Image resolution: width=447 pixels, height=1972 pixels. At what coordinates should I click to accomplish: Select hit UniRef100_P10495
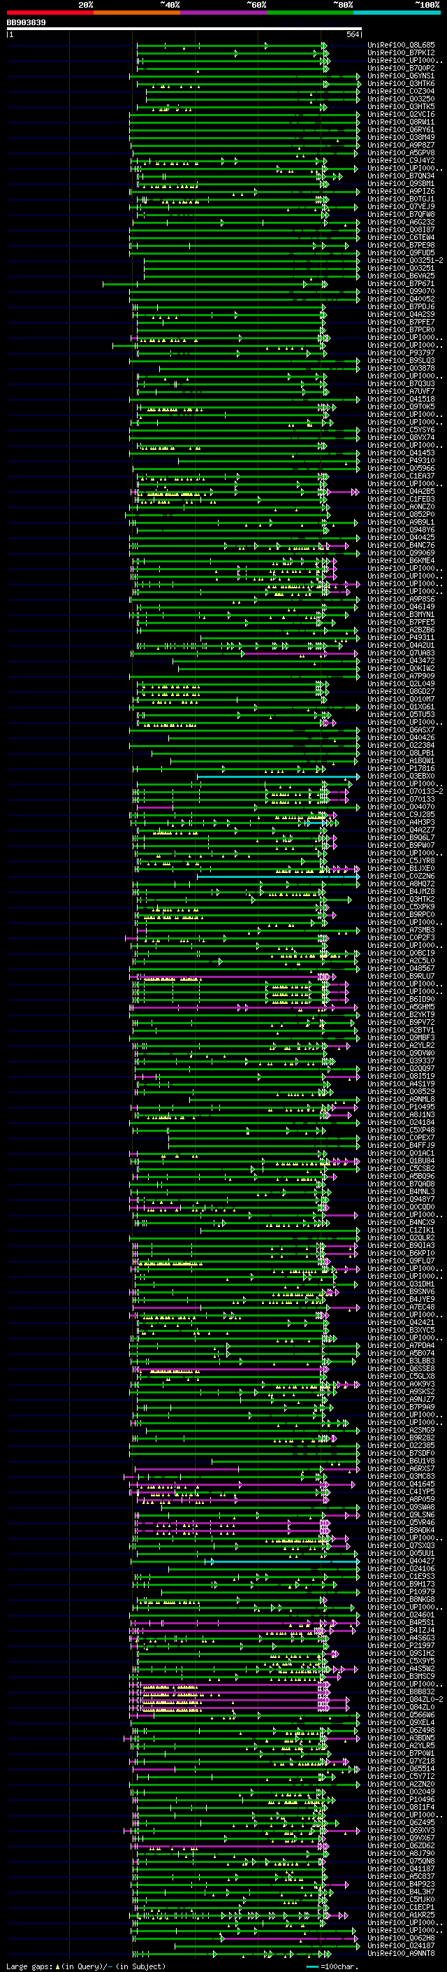coord(401,1107)
